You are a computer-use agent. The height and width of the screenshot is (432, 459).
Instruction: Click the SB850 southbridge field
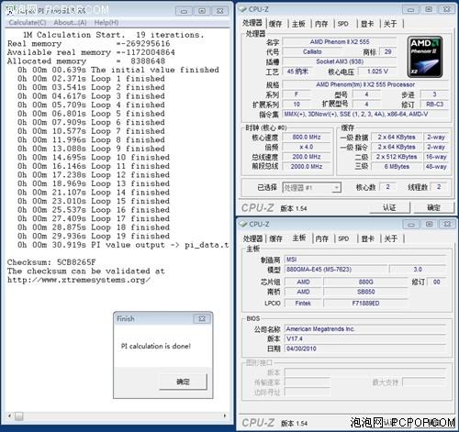[365, 292]
